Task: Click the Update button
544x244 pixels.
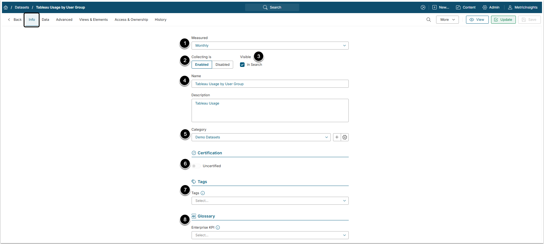Action: [503, 20]
